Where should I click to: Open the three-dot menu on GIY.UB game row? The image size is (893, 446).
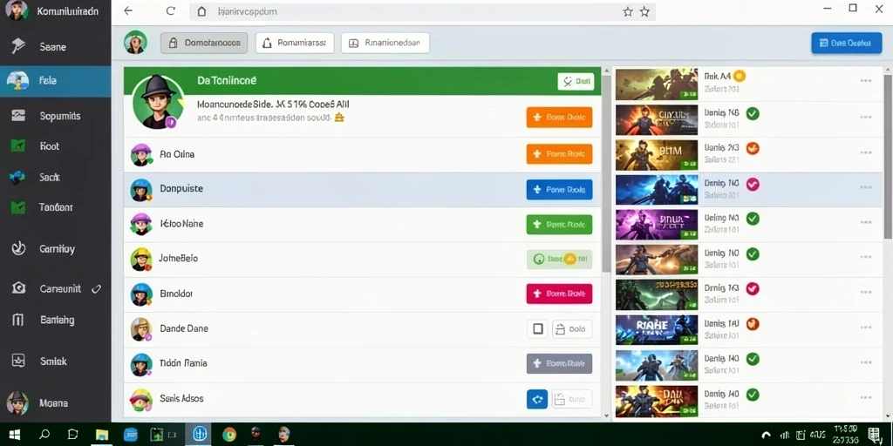tap(866, 118)
